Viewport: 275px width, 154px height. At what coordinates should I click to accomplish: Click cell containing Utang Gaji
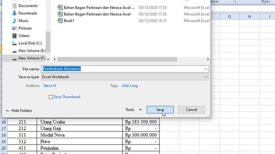[79, 128]
